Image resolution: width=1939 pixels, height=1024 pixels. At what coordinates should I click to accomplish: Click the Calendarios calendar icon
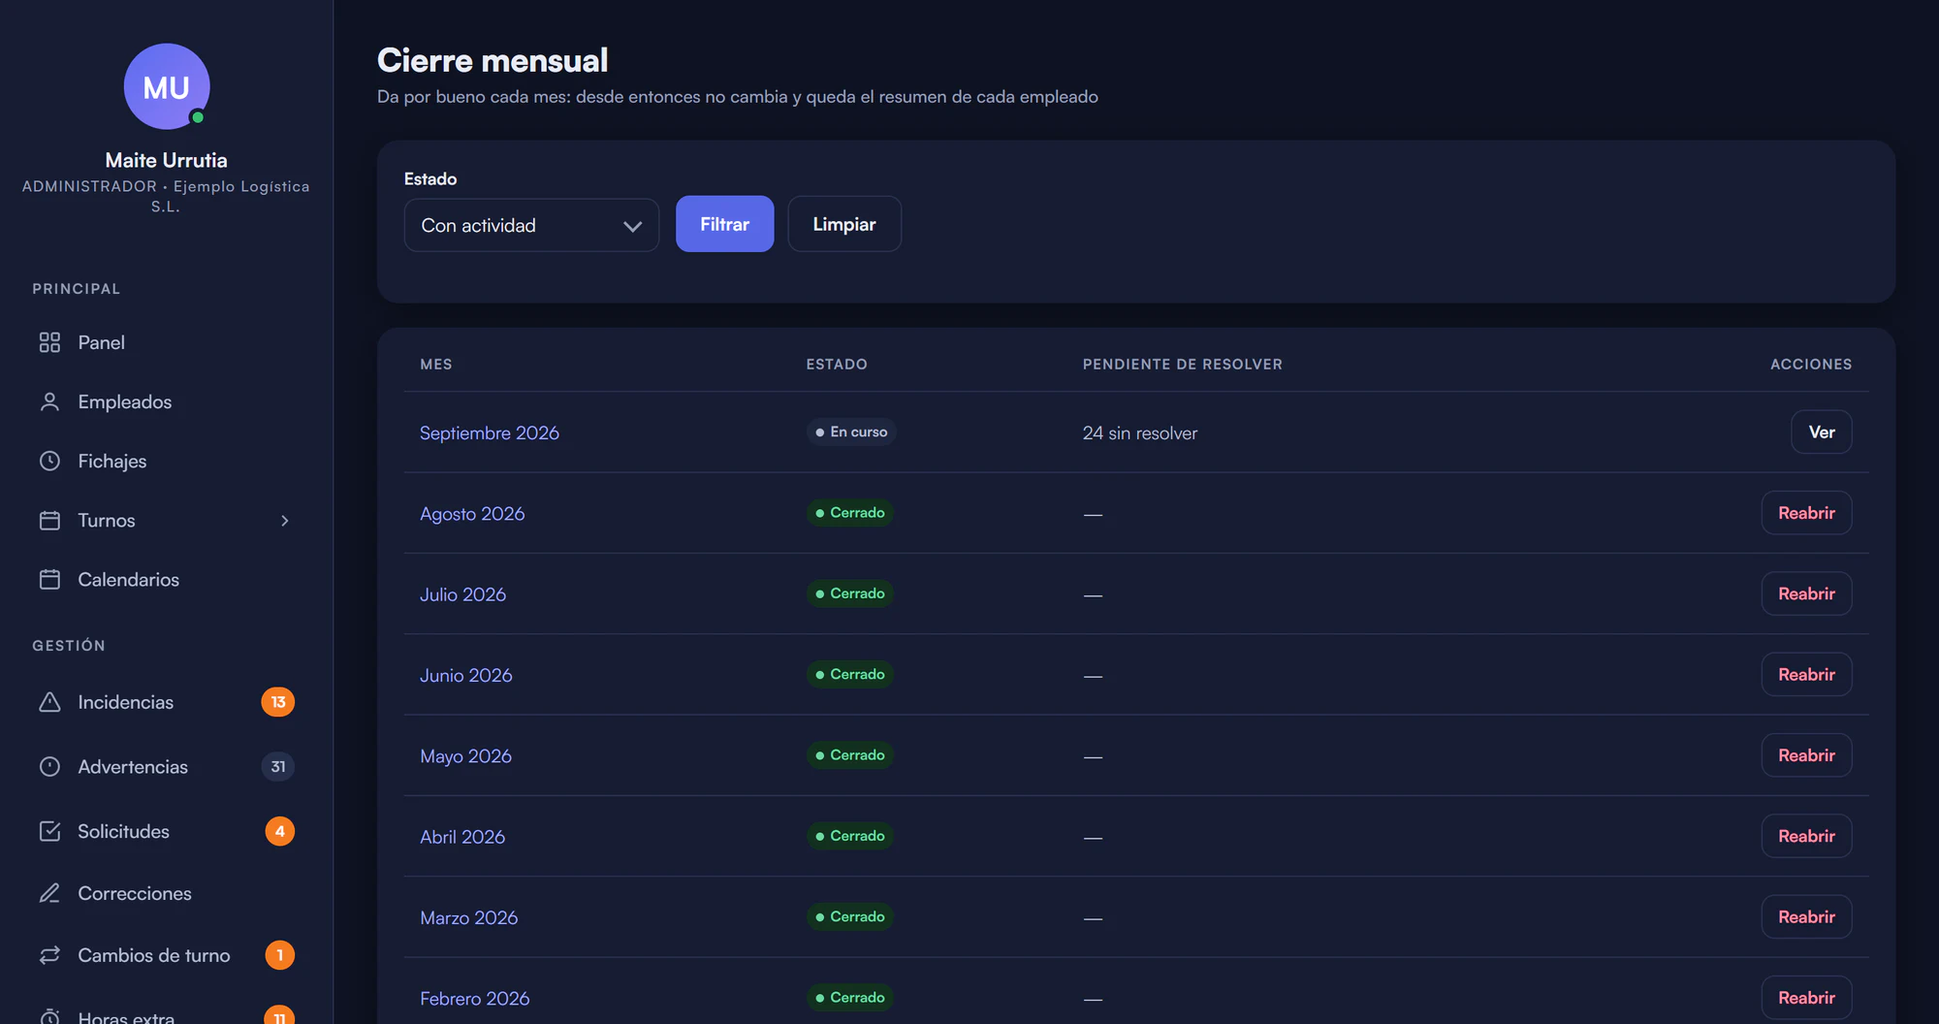(49, 579)
